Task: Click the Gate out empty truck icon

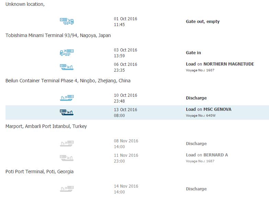Action: (x=67, y=21)
